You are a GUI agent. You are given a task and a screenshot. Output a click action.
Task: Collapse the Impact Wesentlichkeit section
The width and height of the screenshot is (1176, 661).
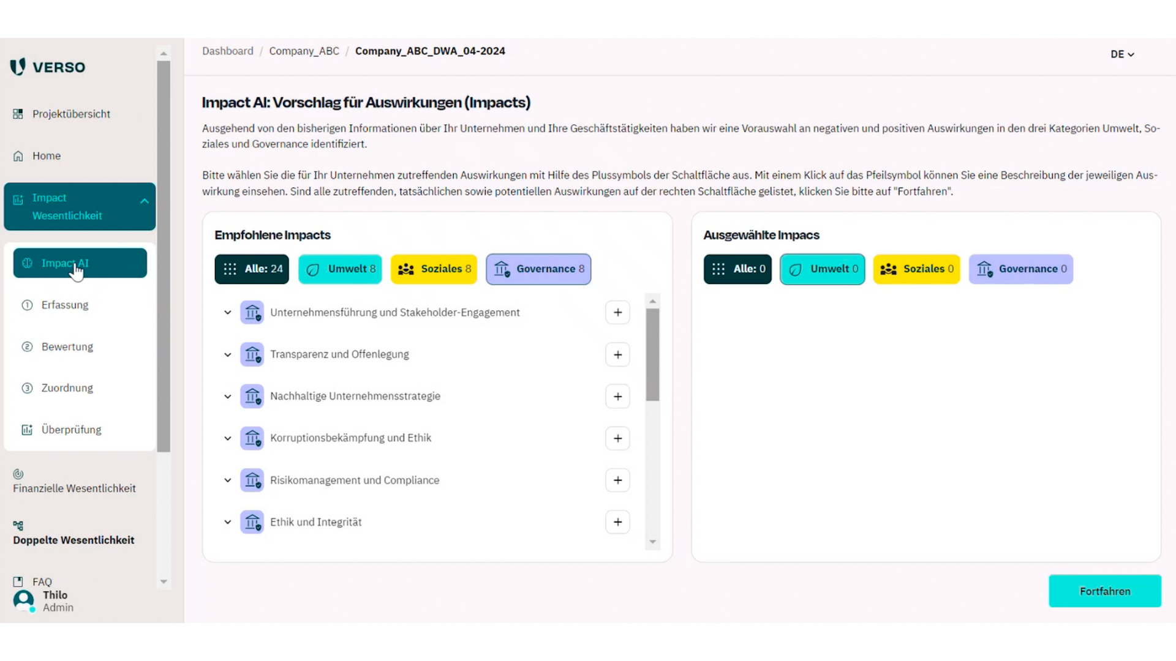[145, 201]
